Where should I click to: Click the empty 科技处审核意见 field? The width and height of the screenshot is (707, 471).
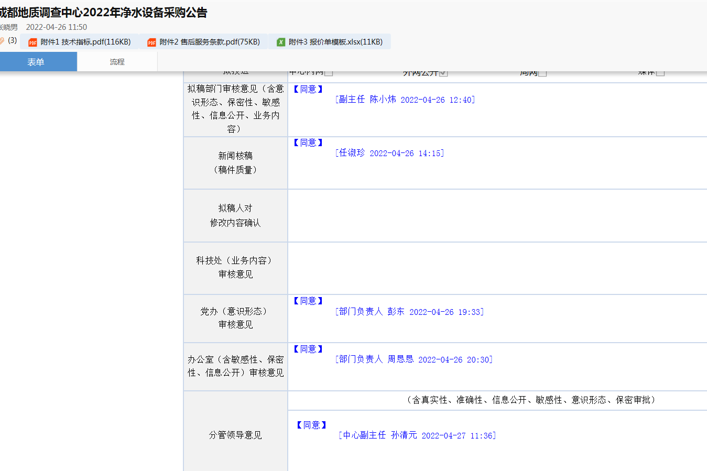pos(497,268)
